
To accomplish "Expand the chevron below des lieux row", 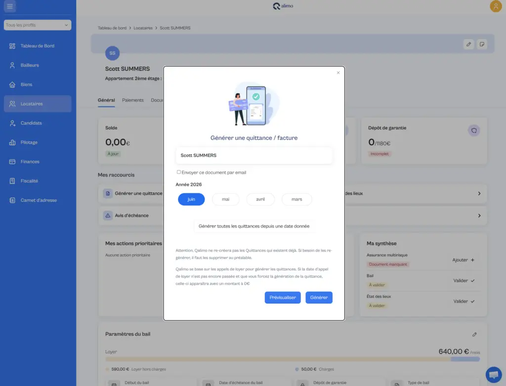I will (x=479, y=216).
